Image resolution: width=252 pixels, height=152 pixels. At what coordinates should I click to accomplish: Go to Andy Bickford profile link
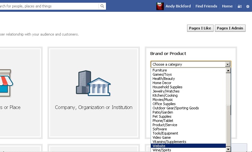tap(178, 6)
